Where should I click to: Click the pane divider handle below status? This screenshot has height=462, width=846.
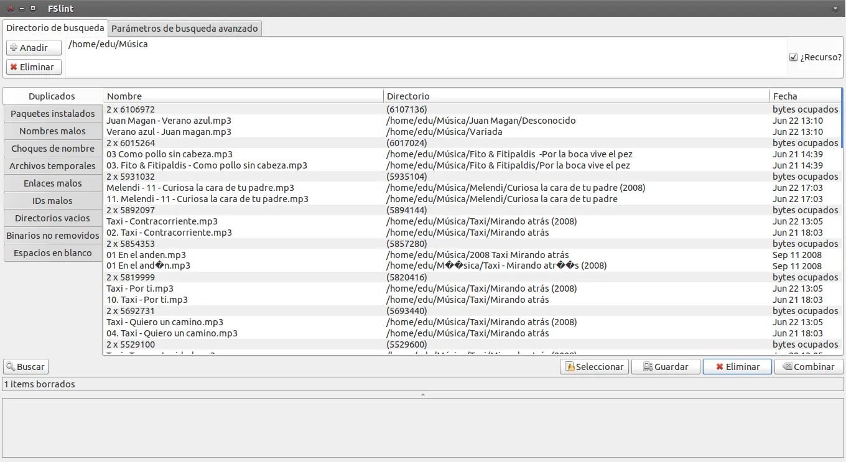pyautogui.click(x=423, y=395)
